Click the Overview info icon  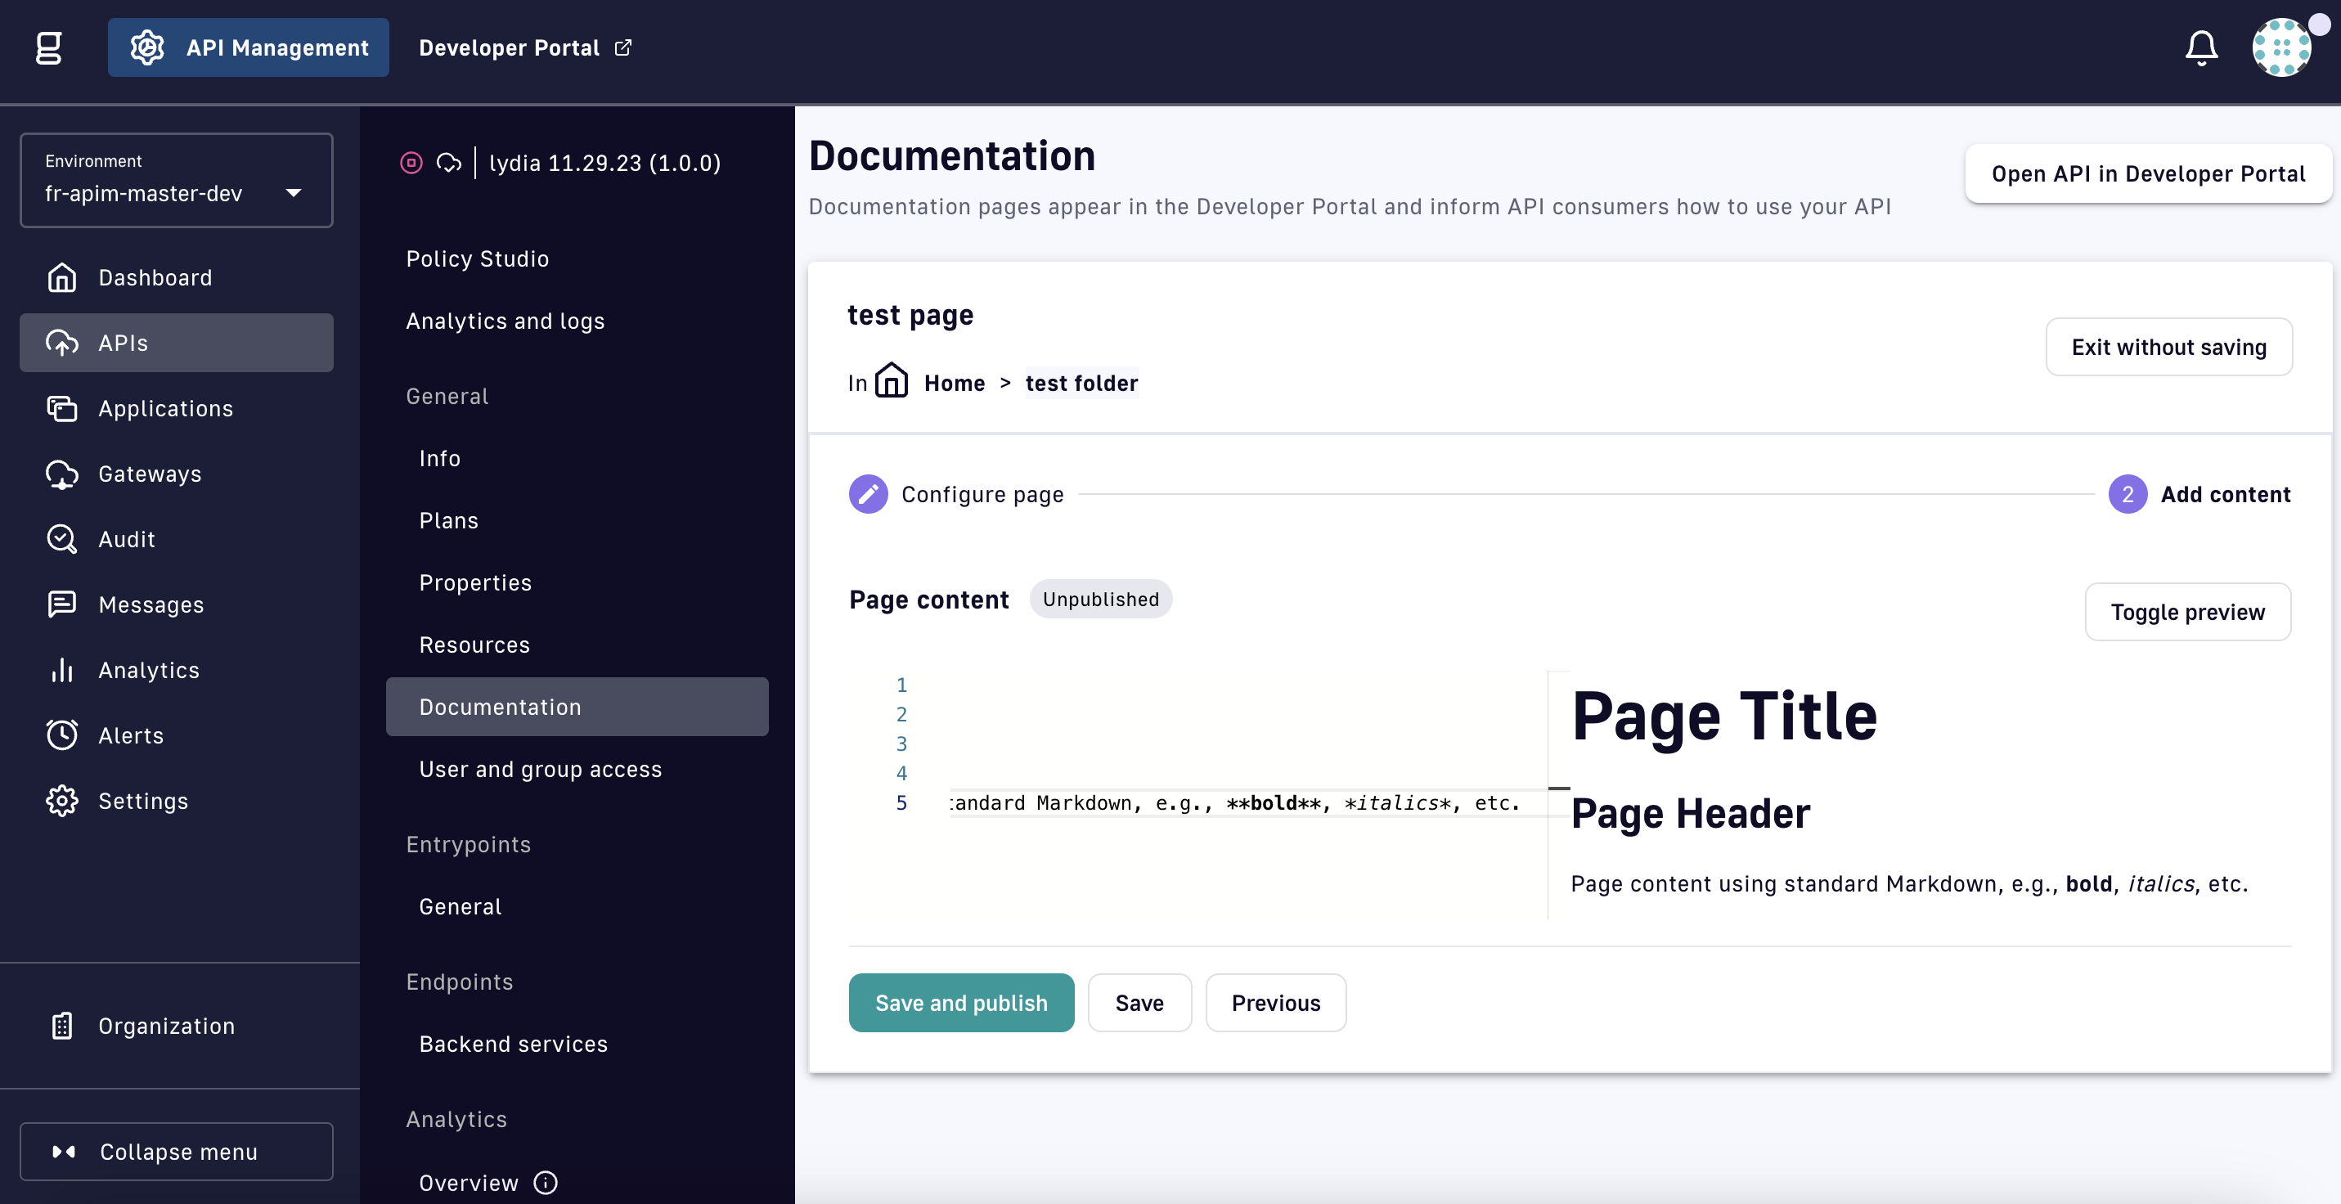coord(546,1182)
